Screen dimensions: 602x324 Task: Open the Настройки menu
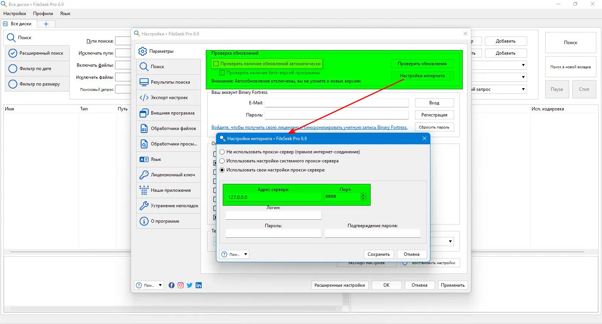click(15, 14)
